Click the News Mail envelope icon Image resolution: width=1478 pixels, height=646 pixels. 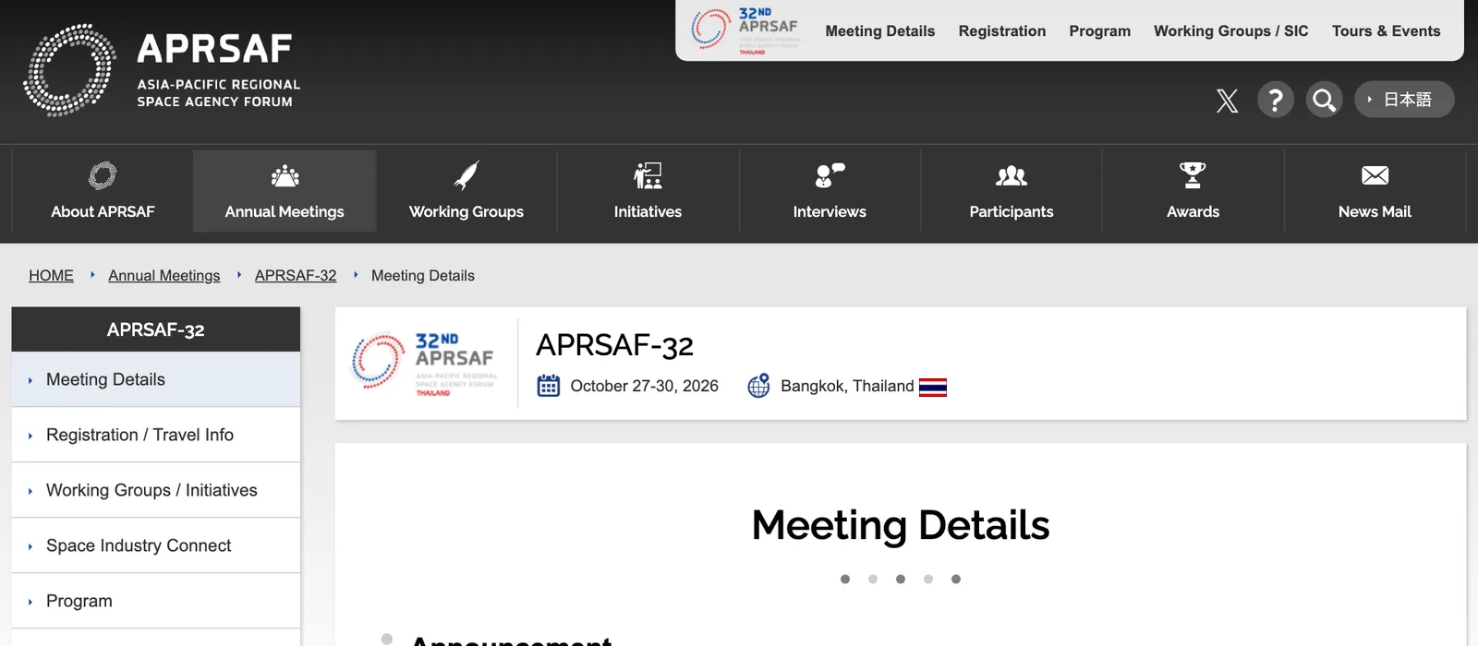(1375, 175)
